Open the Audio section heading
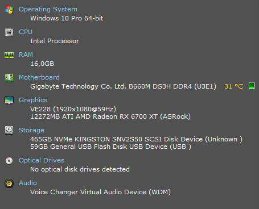 pyautogui.click(x=28, y=183)
